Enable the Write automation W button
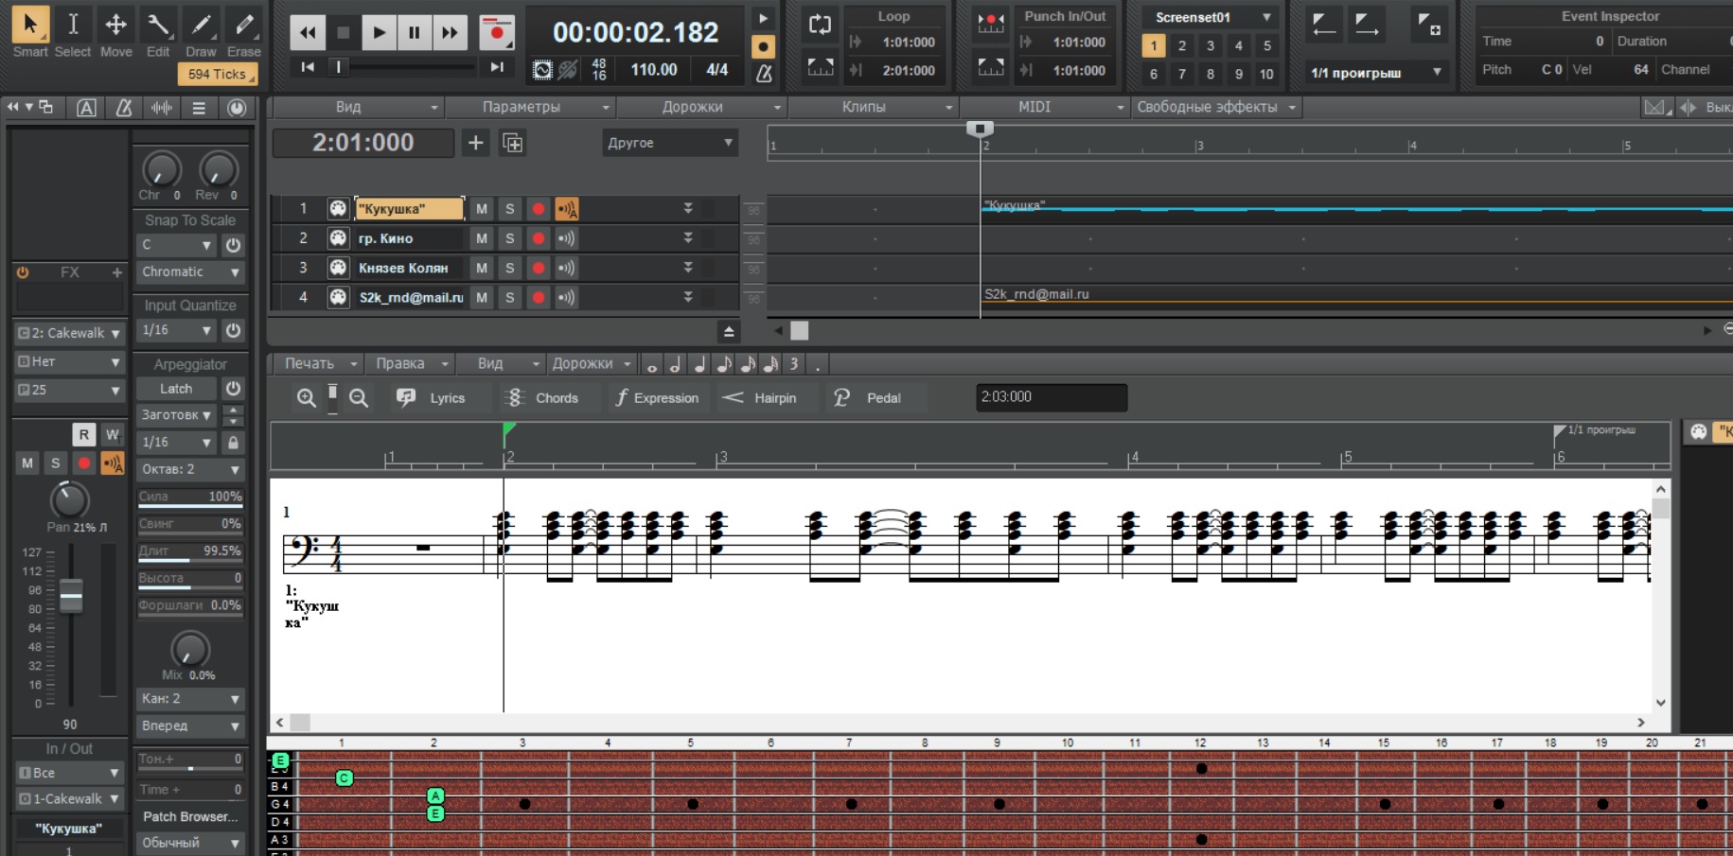This screenshot has width=1733, height=856. [113, 434]
